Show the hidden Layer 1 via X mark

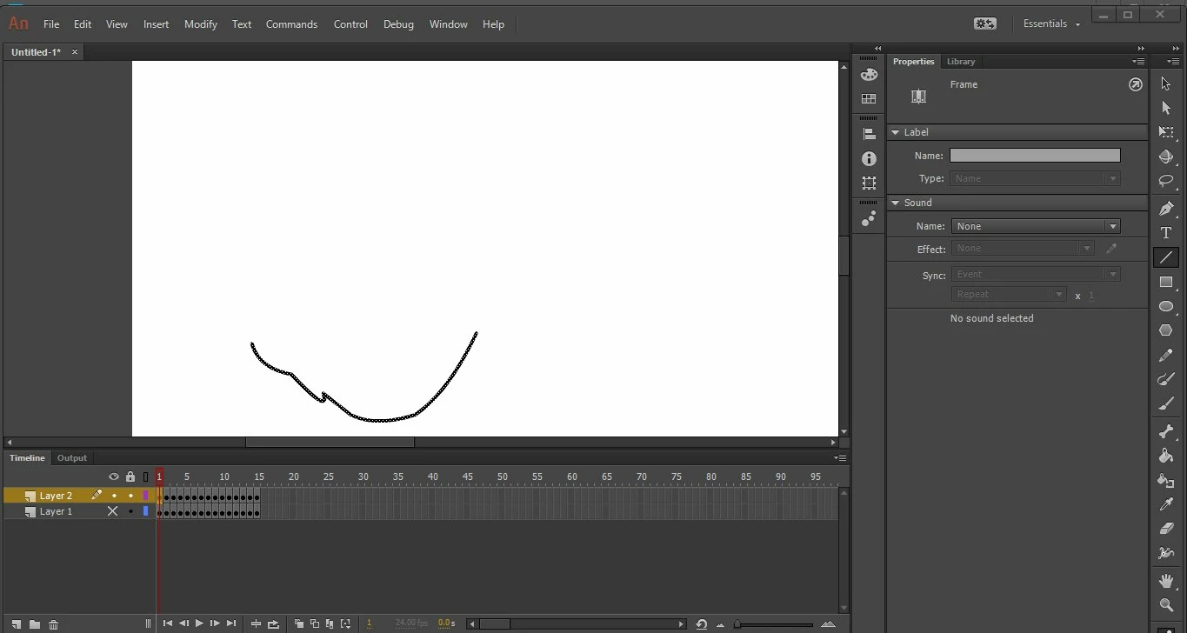pyautogui.click(x=112, y=511)
